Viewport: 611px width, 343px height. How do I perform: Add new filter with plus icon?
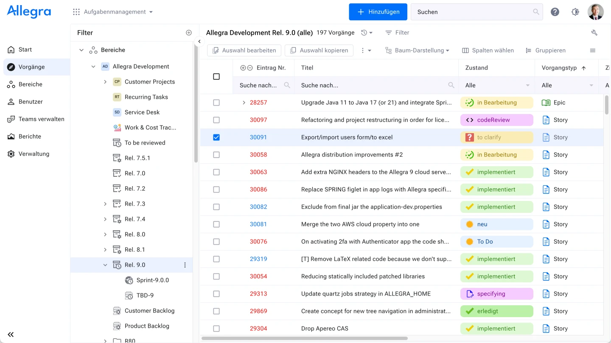pyautogui.click(x=189, y=33)
